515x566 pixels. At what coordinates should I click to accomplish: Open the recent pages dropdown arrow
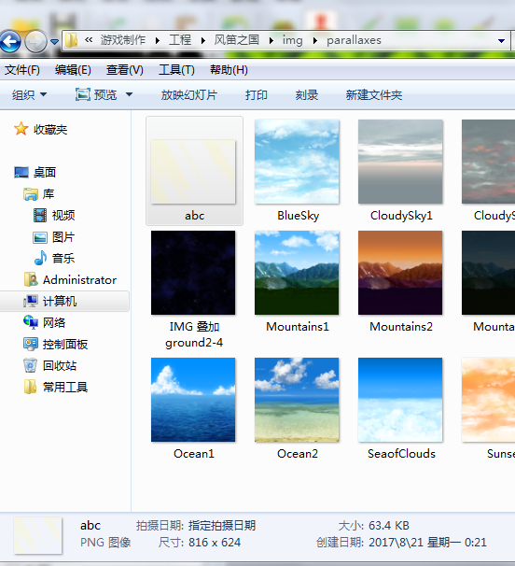tap(54, 42)
